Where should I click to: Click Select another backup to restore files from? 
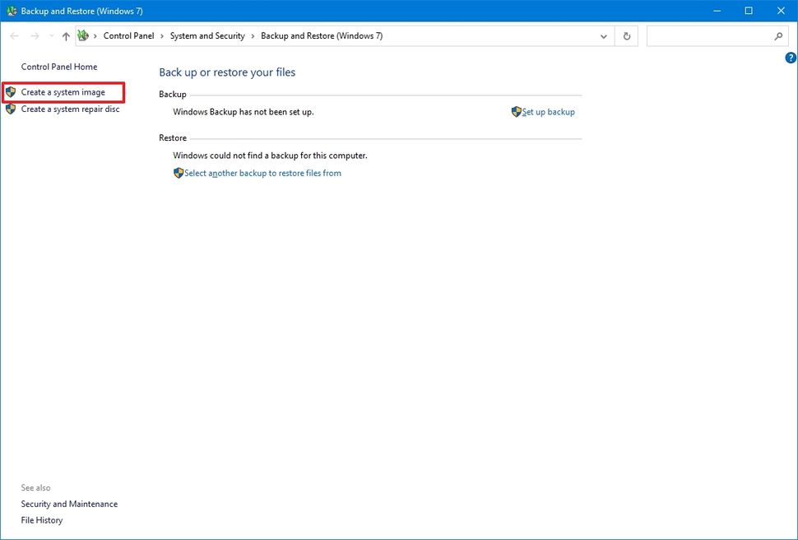pos(262,173)
